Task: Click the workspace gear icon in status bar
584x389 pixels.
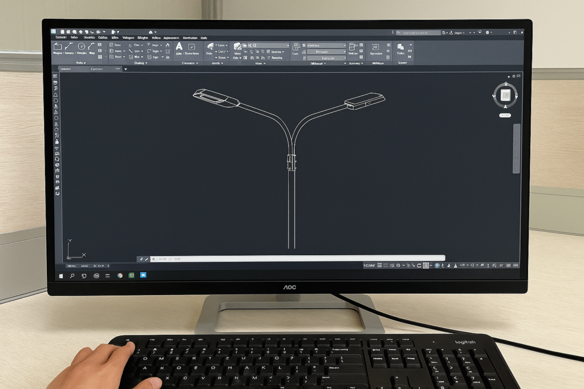Action: coord(437,265)
